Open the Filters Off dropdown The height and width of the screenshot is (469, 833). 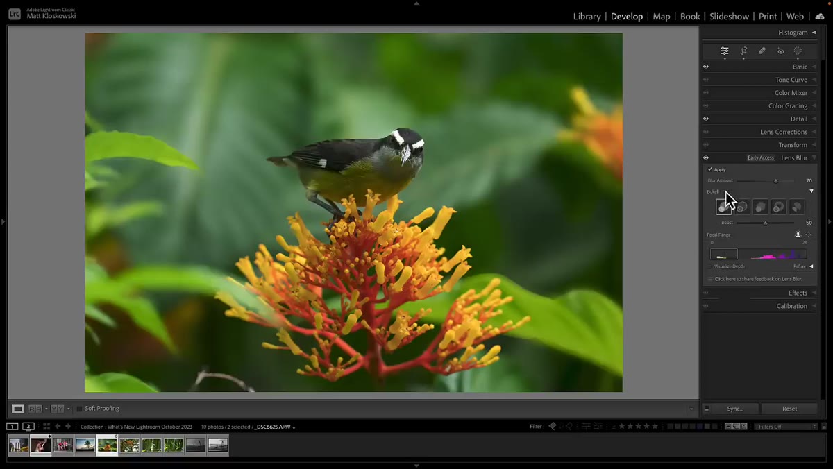[x=786, y=427]
